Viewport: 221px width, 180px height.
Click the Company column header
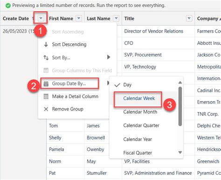click(x=207, y=19)
